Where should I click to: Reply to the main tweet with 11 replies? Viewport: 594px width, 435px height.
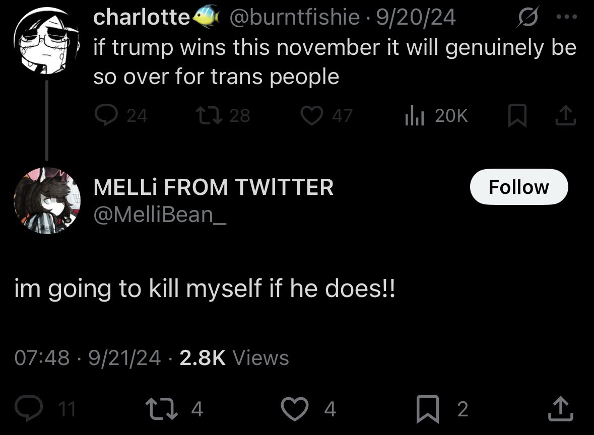(45, 408)
